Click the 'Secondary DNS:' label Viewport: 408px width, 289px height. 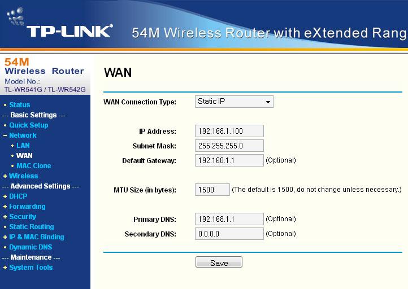pyautogui.click(x=150, y=234)
